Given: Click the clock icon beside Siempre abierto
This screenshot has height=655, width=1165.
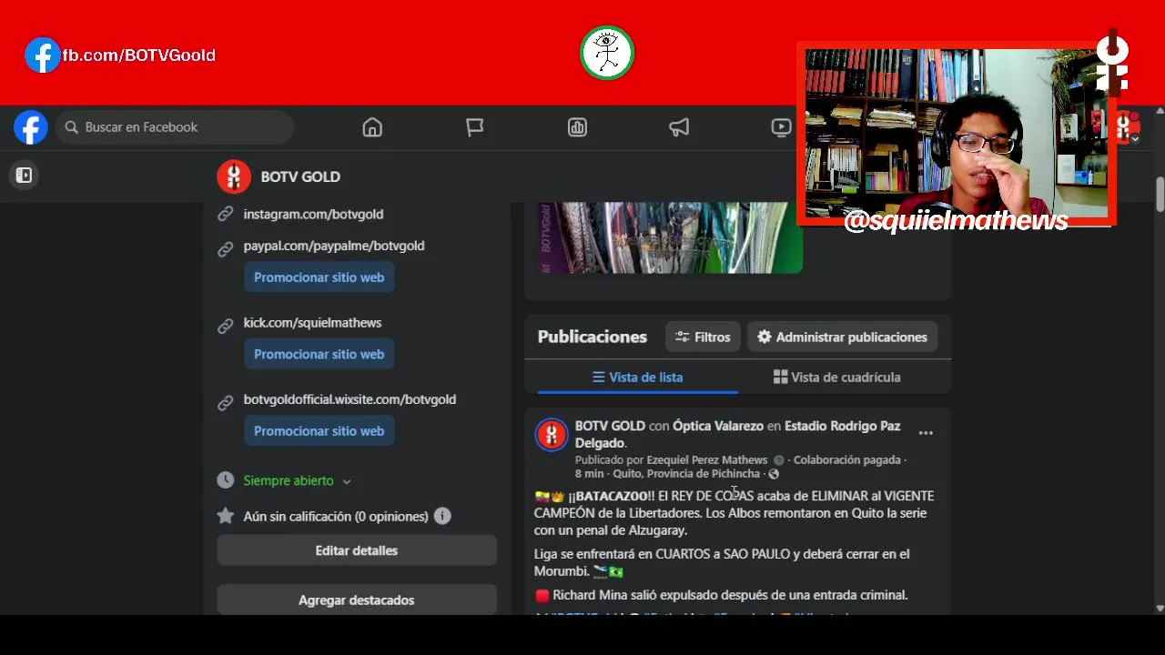Looking at the screenshot, I should click(x=226, y=480).
